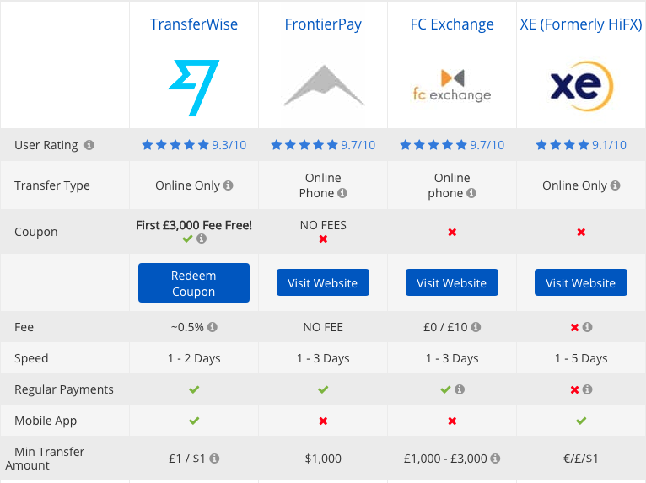Viewport: 646px width, 483px height.
Task: Click info icon next to User Rating
Action: pos(89,145)
